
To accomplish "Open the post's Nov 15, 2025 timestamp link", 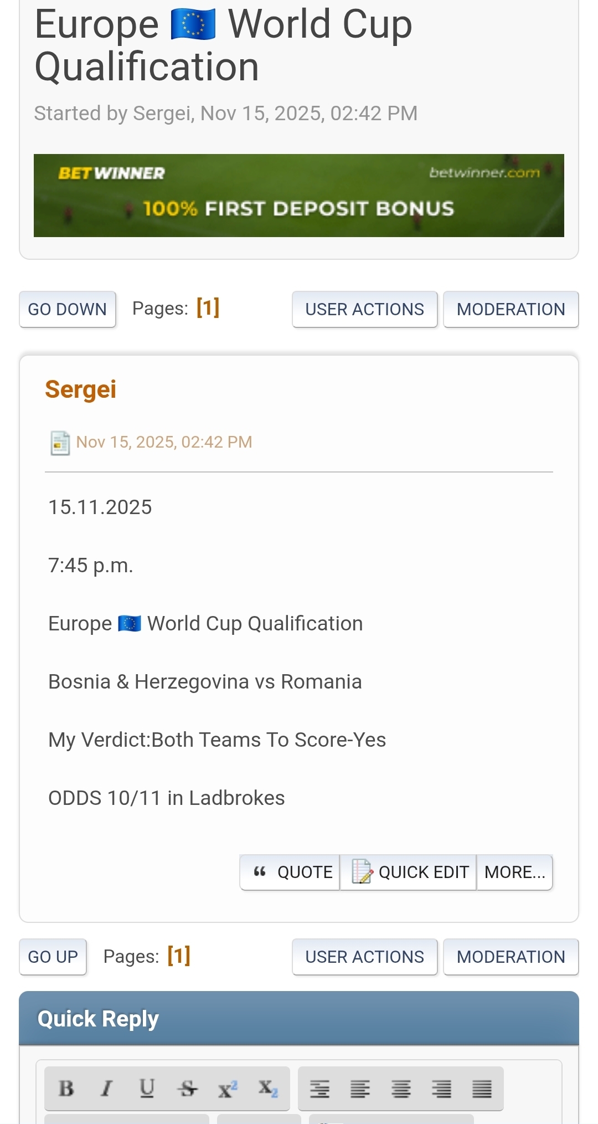I will [164, 442].
